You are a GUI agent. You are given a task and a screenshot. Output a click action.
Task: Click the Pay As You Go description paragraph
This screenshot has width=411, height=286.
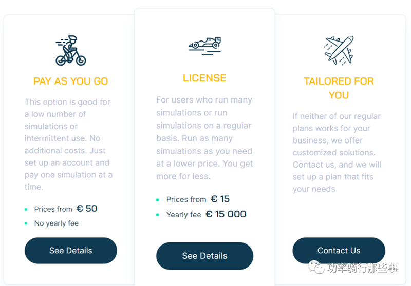point(68,144)
